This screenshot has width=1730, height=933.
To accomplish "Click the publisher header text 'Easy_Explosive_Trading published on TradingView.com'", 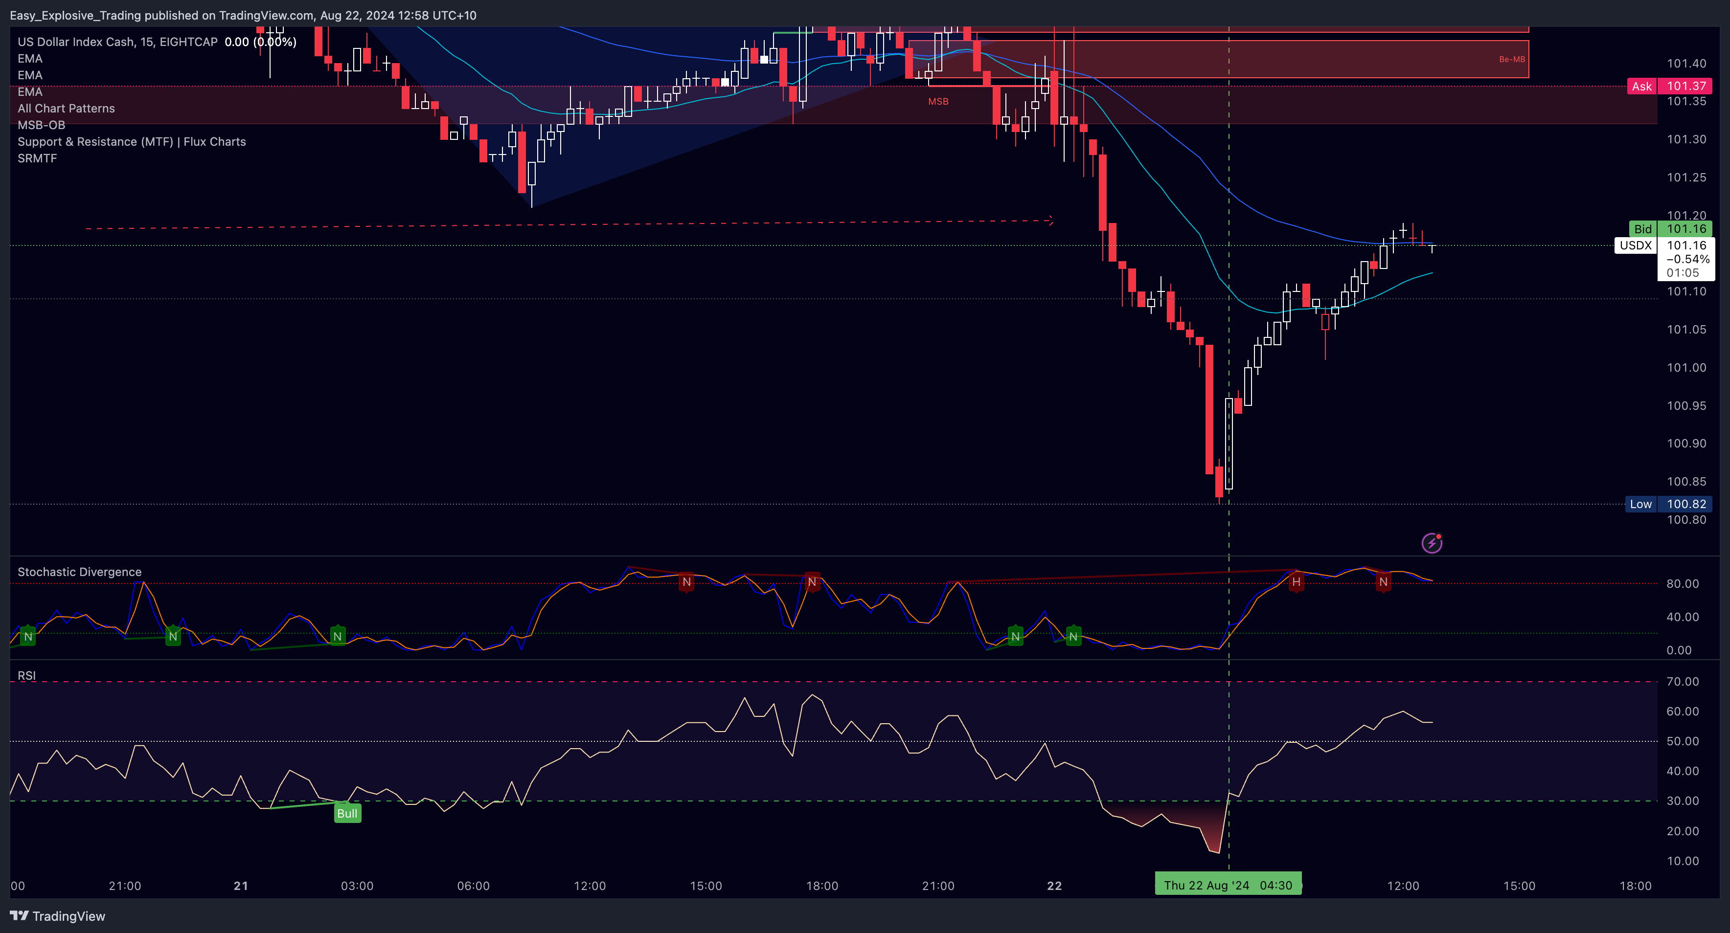I will click(162, 16).
